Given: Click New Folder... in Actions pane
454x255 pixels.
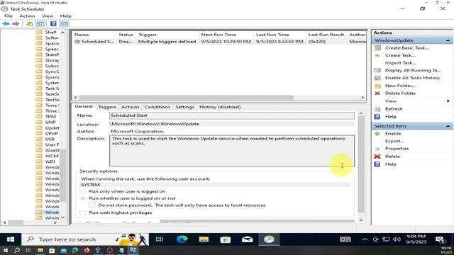Looking at the screenshot, I should coord(400,86).
